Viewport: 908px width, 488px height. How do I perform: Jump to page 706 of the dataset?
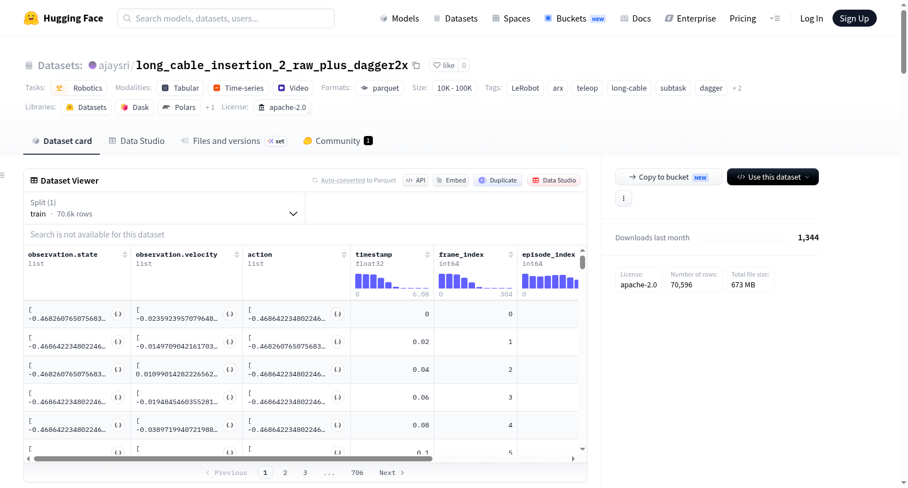pyautogui.click(x=358, y=473)
